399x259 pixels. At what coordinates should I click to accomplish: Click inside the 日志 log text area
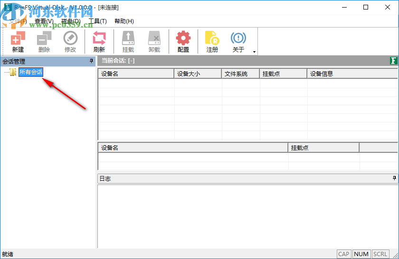247,217
